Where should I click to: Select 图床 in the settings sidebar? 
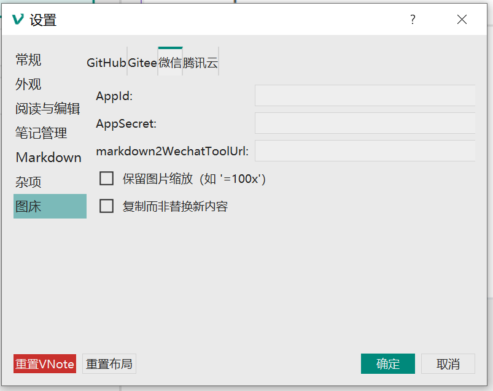point(50,206)
